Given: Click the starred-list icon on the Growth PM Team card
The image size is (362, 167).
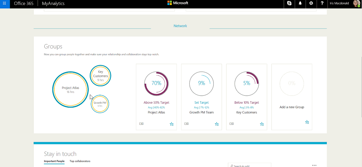Looking at the screenshot, I should [217, 124].
